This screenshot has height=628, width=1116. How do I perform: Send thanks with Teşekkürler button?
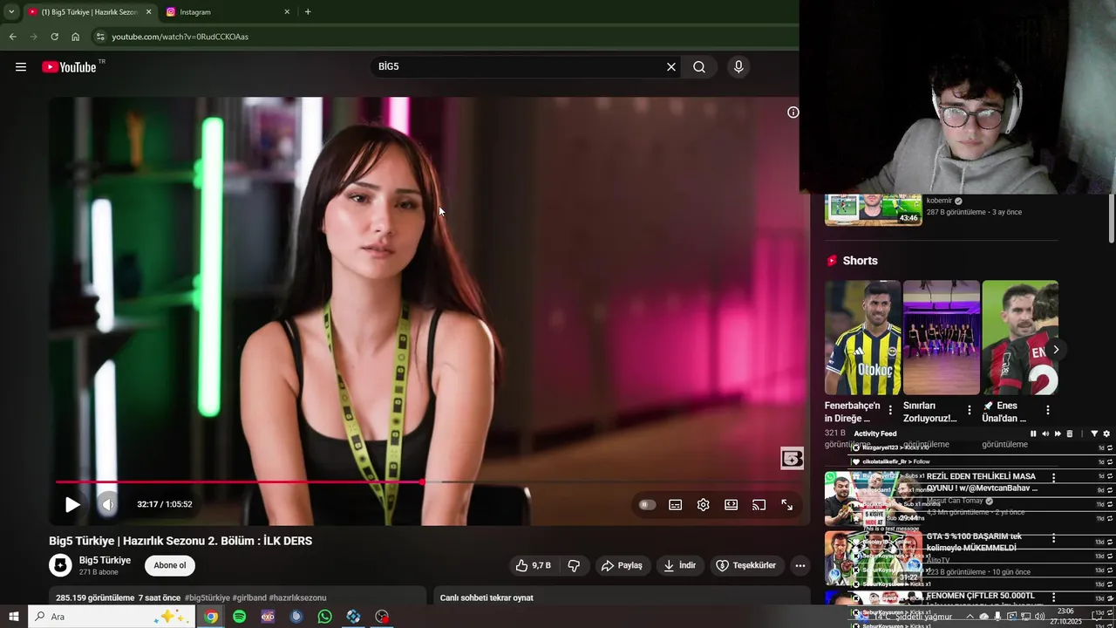(x=746, y=565)
